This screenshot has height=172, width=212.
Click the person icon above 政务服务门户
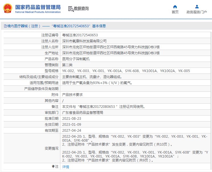196,7
